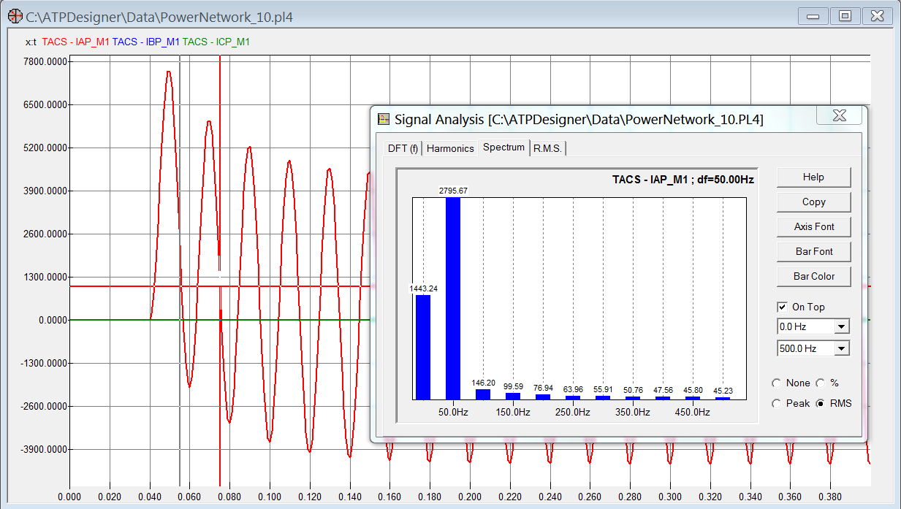
Task: Switch to the DFT (f) tab
Action: [403, 148]
